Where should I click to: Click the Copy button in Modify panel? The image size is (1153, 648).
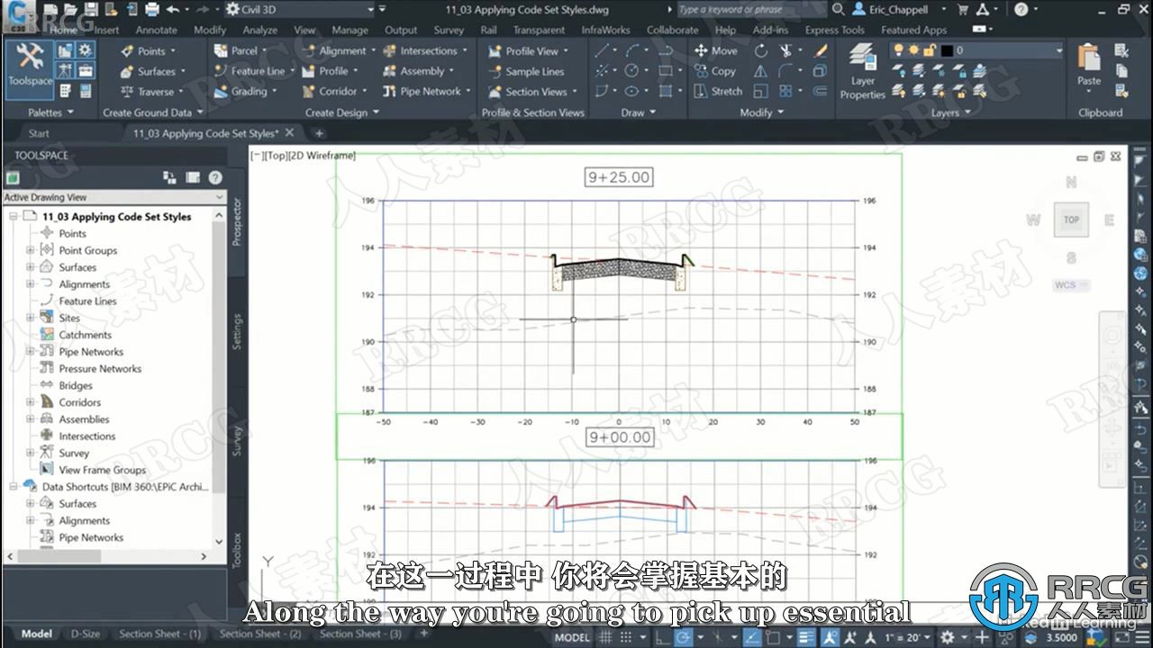(715, 71)
